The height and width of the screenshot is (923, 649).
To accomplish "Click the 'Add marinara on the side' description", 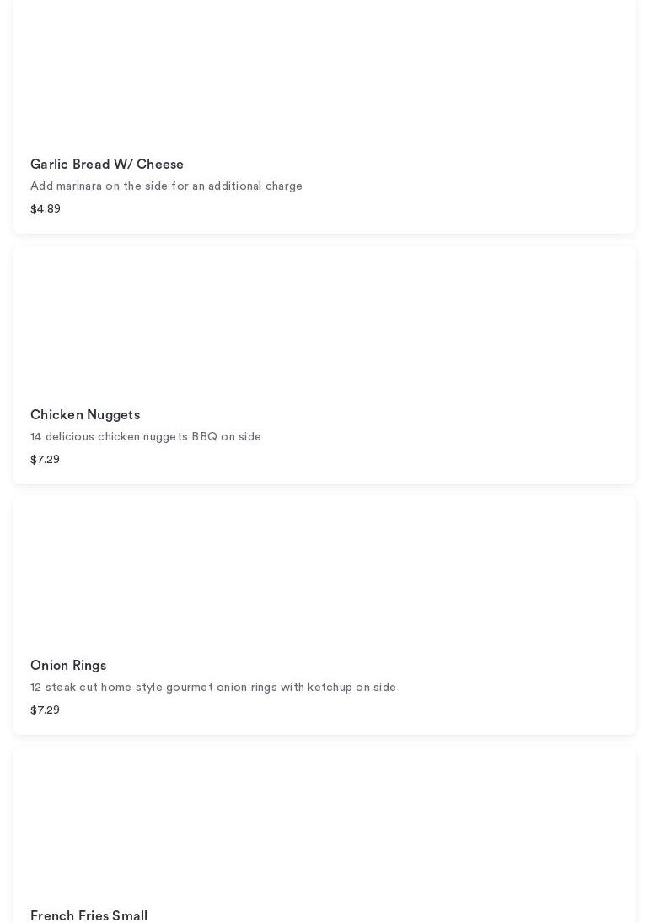I will 166,186.
